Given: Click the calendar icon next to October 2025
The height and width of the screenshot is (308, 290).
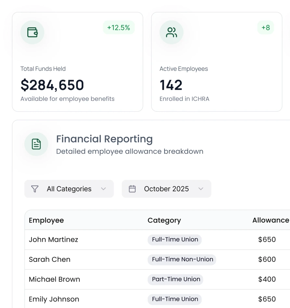Looking at the screenshot, I should click(x=132, y=189).
